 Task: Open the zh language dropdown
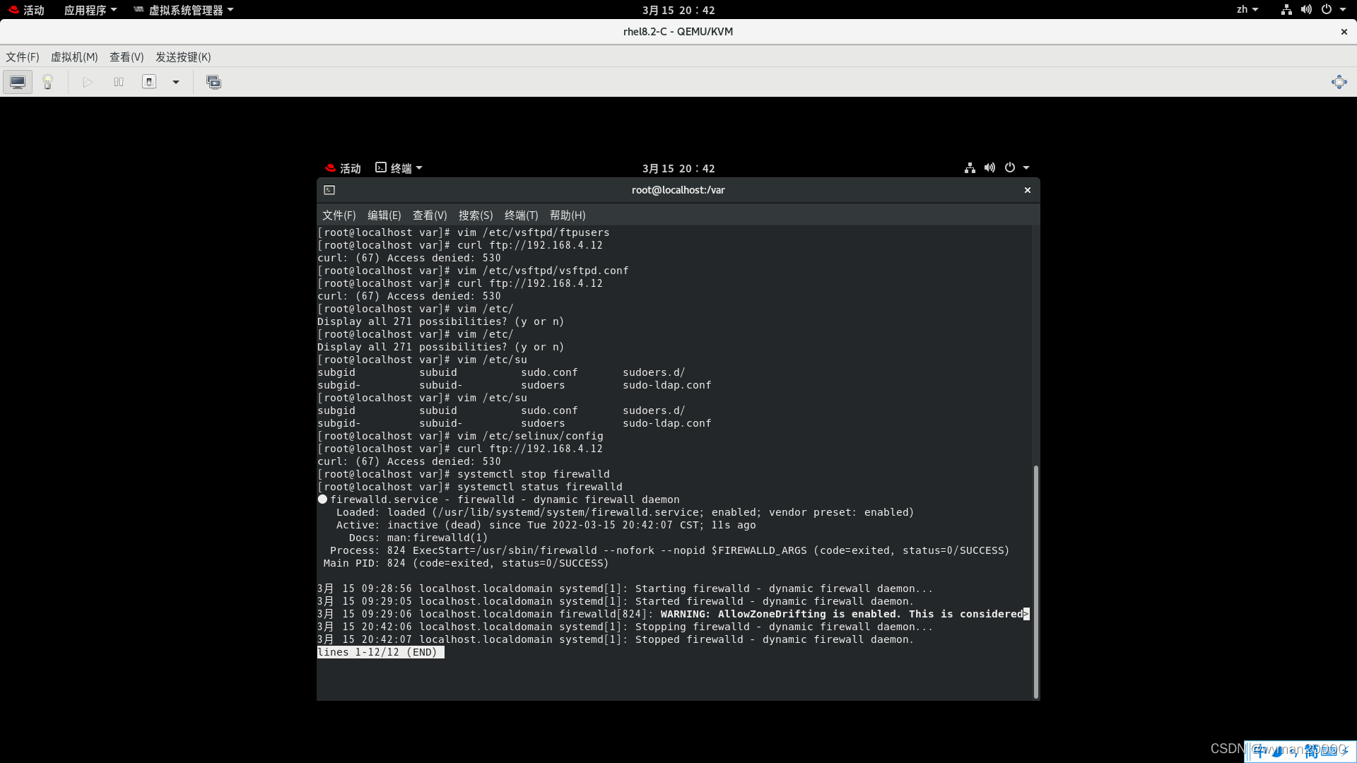(1247, 9)
